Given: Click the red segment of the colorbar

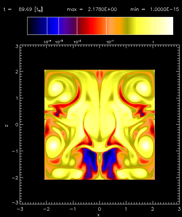Looking at the screenshot, I should tap(92, 26).
